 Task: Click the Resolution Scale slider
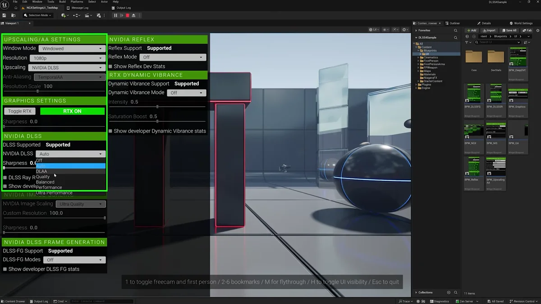point(54,91)
